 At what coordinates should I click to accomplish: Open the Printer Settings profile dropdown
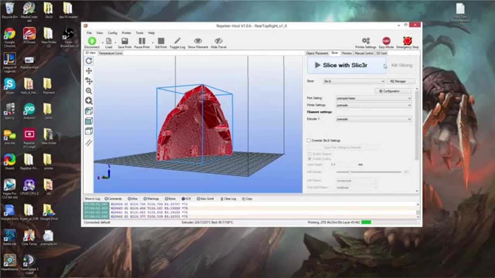374,105
